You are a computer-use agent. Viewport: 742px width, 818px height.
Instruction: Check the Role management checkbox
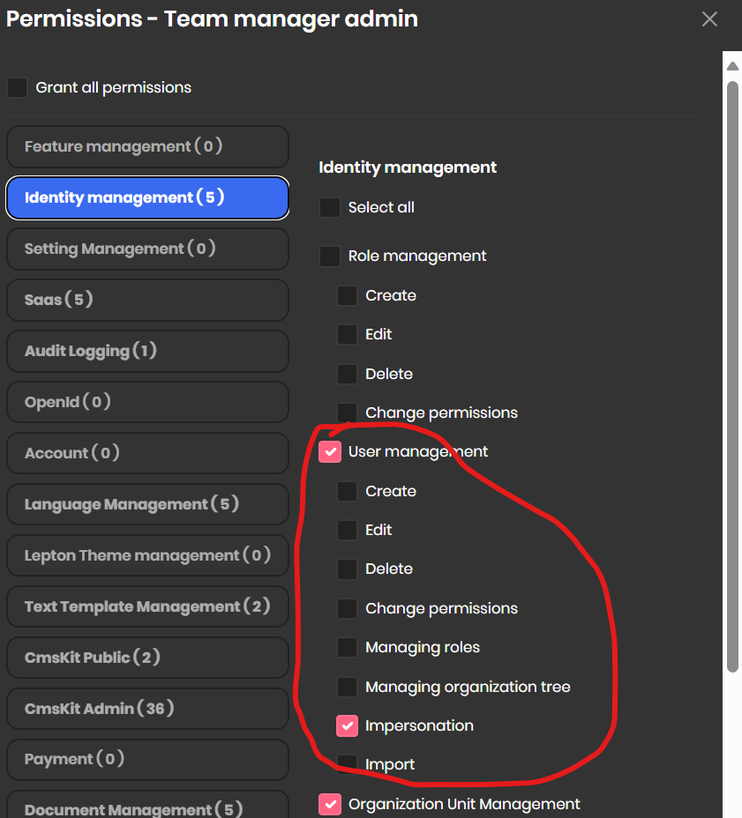[x=330, y=257]
